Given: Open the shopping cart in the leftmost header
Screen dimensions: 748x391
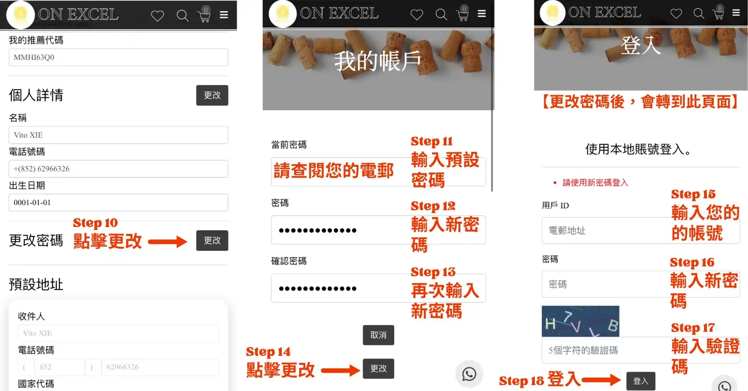Looking at the screenshot, I should point(204,15).
